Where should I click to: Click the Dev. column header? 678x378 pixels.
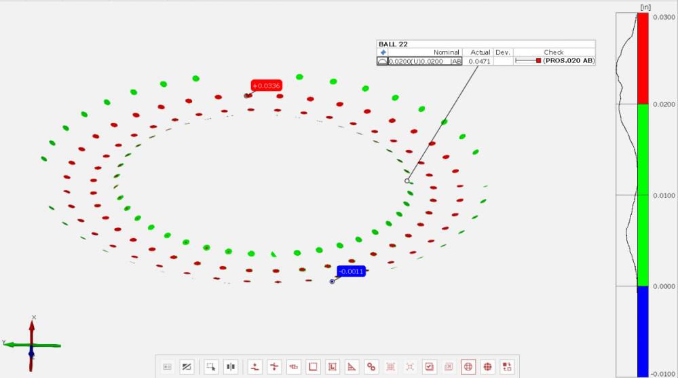[x=503, y=52]
